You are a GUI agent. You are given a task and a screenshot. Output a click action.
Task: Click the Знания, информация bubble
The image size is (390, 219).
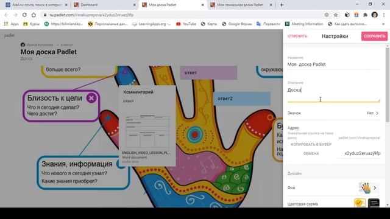[x=83, y=173]
